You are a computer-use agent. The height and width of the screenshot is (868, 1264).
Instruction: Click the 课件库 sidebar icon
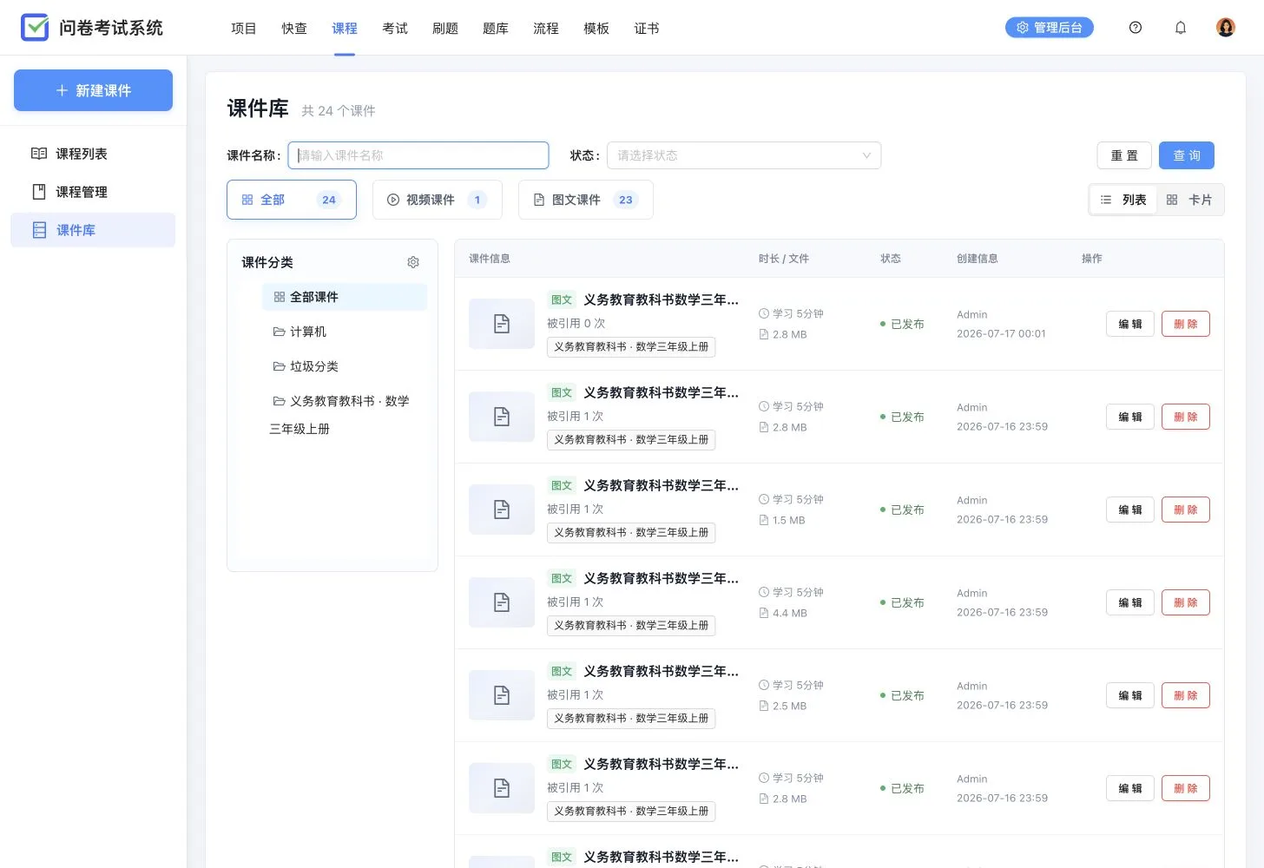(39, 230)
